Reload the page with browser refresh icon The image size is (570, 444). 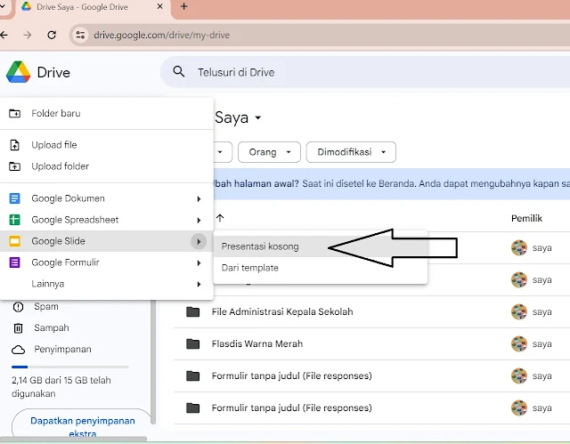52,35
